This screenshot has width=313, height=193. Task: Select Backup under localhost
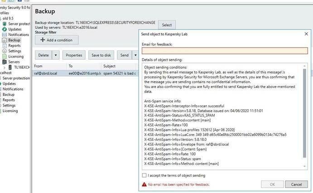click(x=9, y=94)
